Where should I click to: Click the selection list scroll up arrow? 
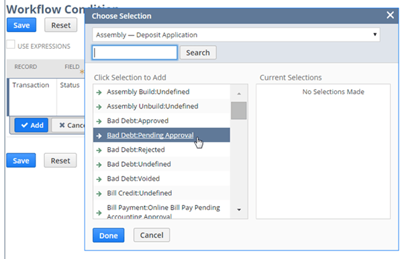[x=239, y=94]
